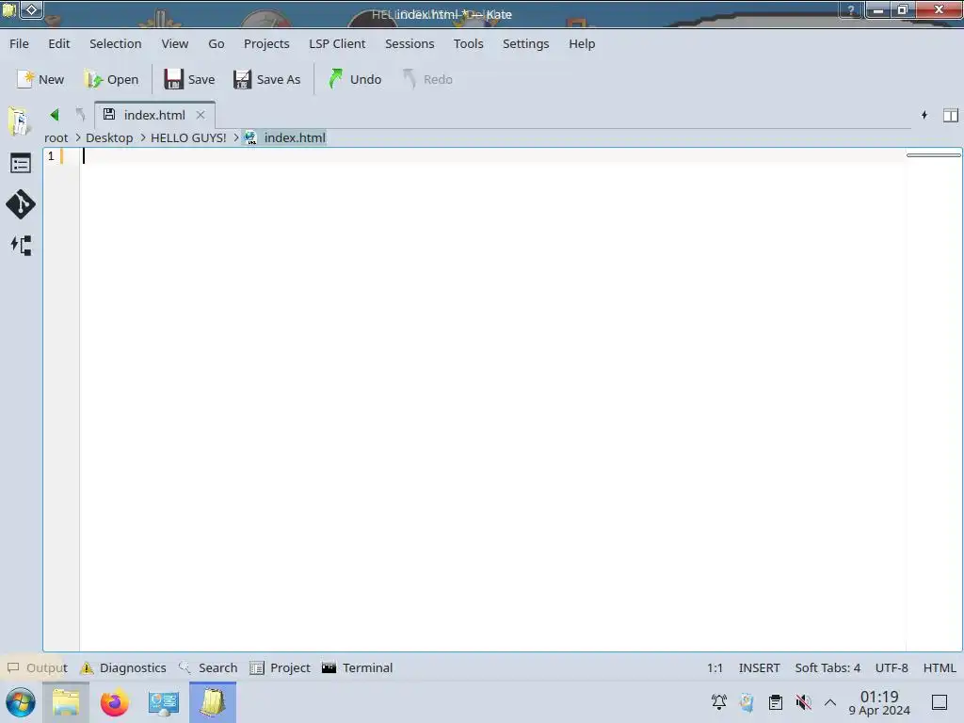This screenshot has width=964, height=723.
Task: Click the forward tab navigation arrow
Action: click(80, 115)
